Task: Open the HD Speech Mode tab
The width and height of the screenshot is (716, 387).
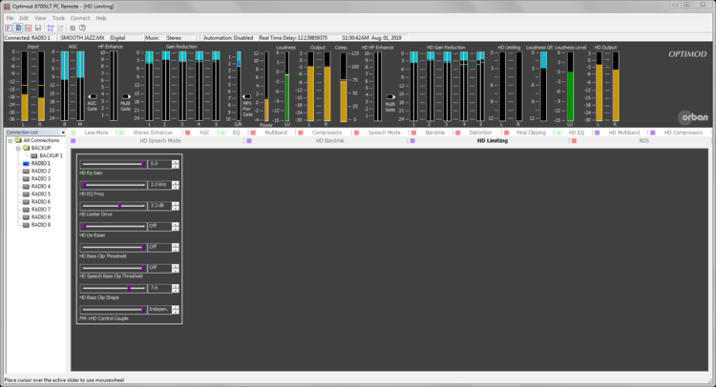Action: click(159, 140)
